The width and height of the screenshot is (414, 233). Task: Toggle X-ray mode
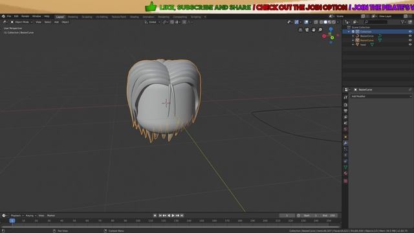(x=316, y=22)
